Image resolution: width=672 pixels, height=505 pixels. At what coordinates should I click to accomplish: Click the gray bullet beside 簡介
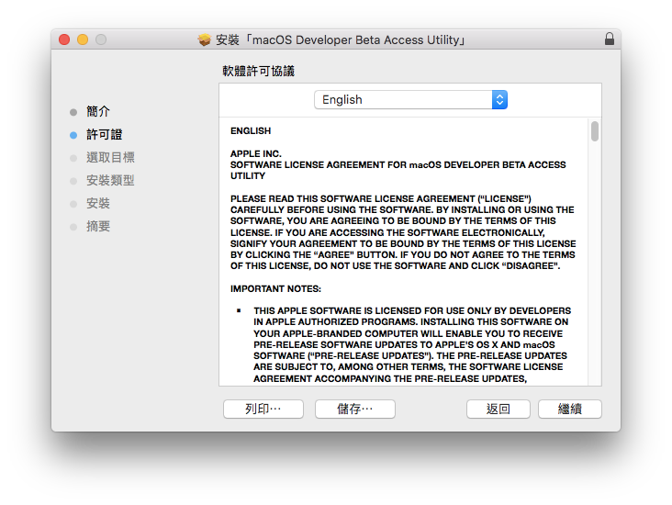tap(73, 112)
